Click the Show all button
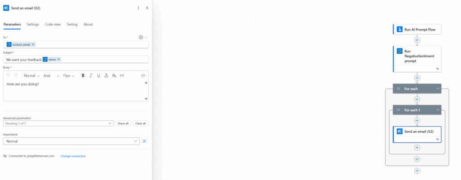 click(x=123, y=123)
